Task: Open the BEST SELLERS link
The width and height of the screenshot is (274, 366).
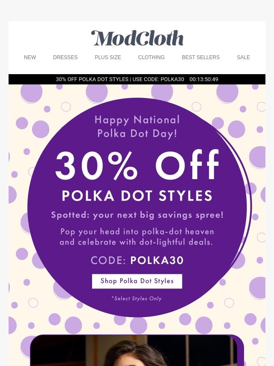Action: pos(201,57)
